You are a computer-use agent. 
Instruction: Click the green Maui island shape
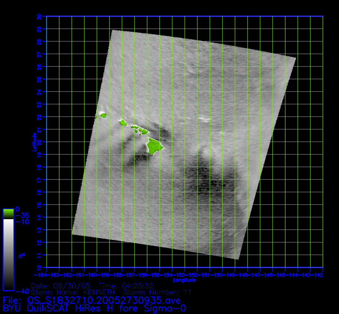point(143,131)
